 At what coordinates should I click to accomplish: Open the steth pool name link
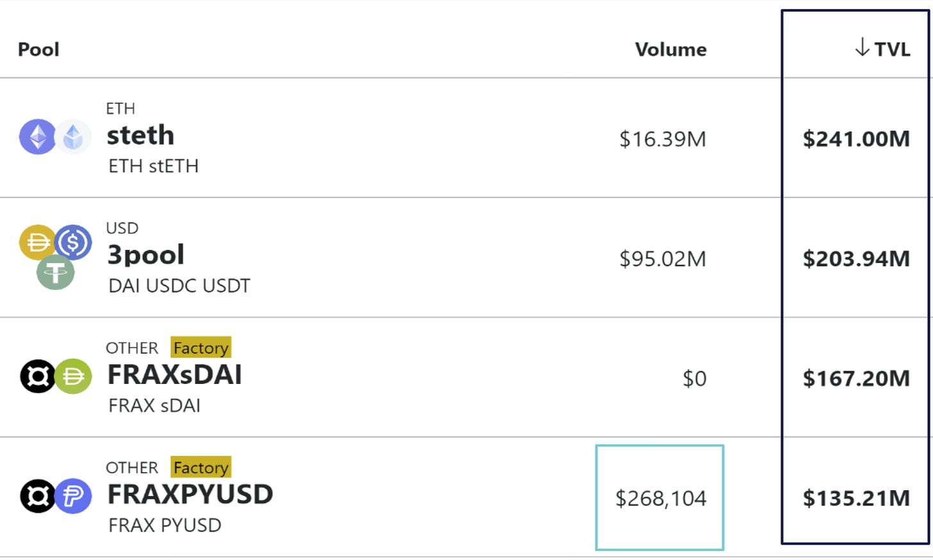pos(140,135)
